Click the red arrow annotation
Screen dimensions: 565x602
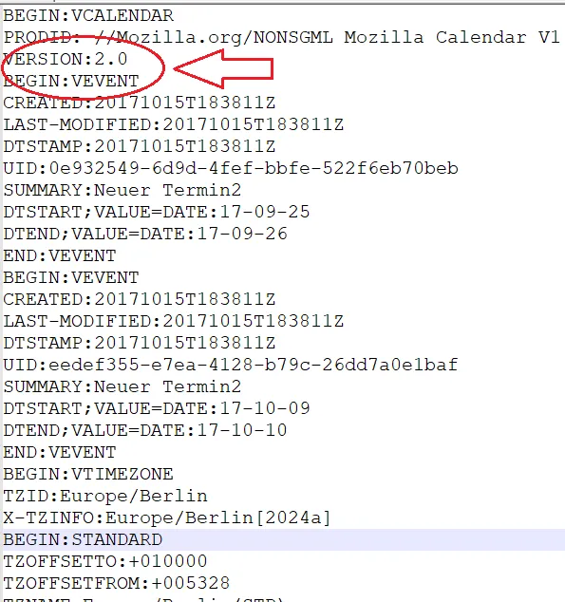[223, 68]
